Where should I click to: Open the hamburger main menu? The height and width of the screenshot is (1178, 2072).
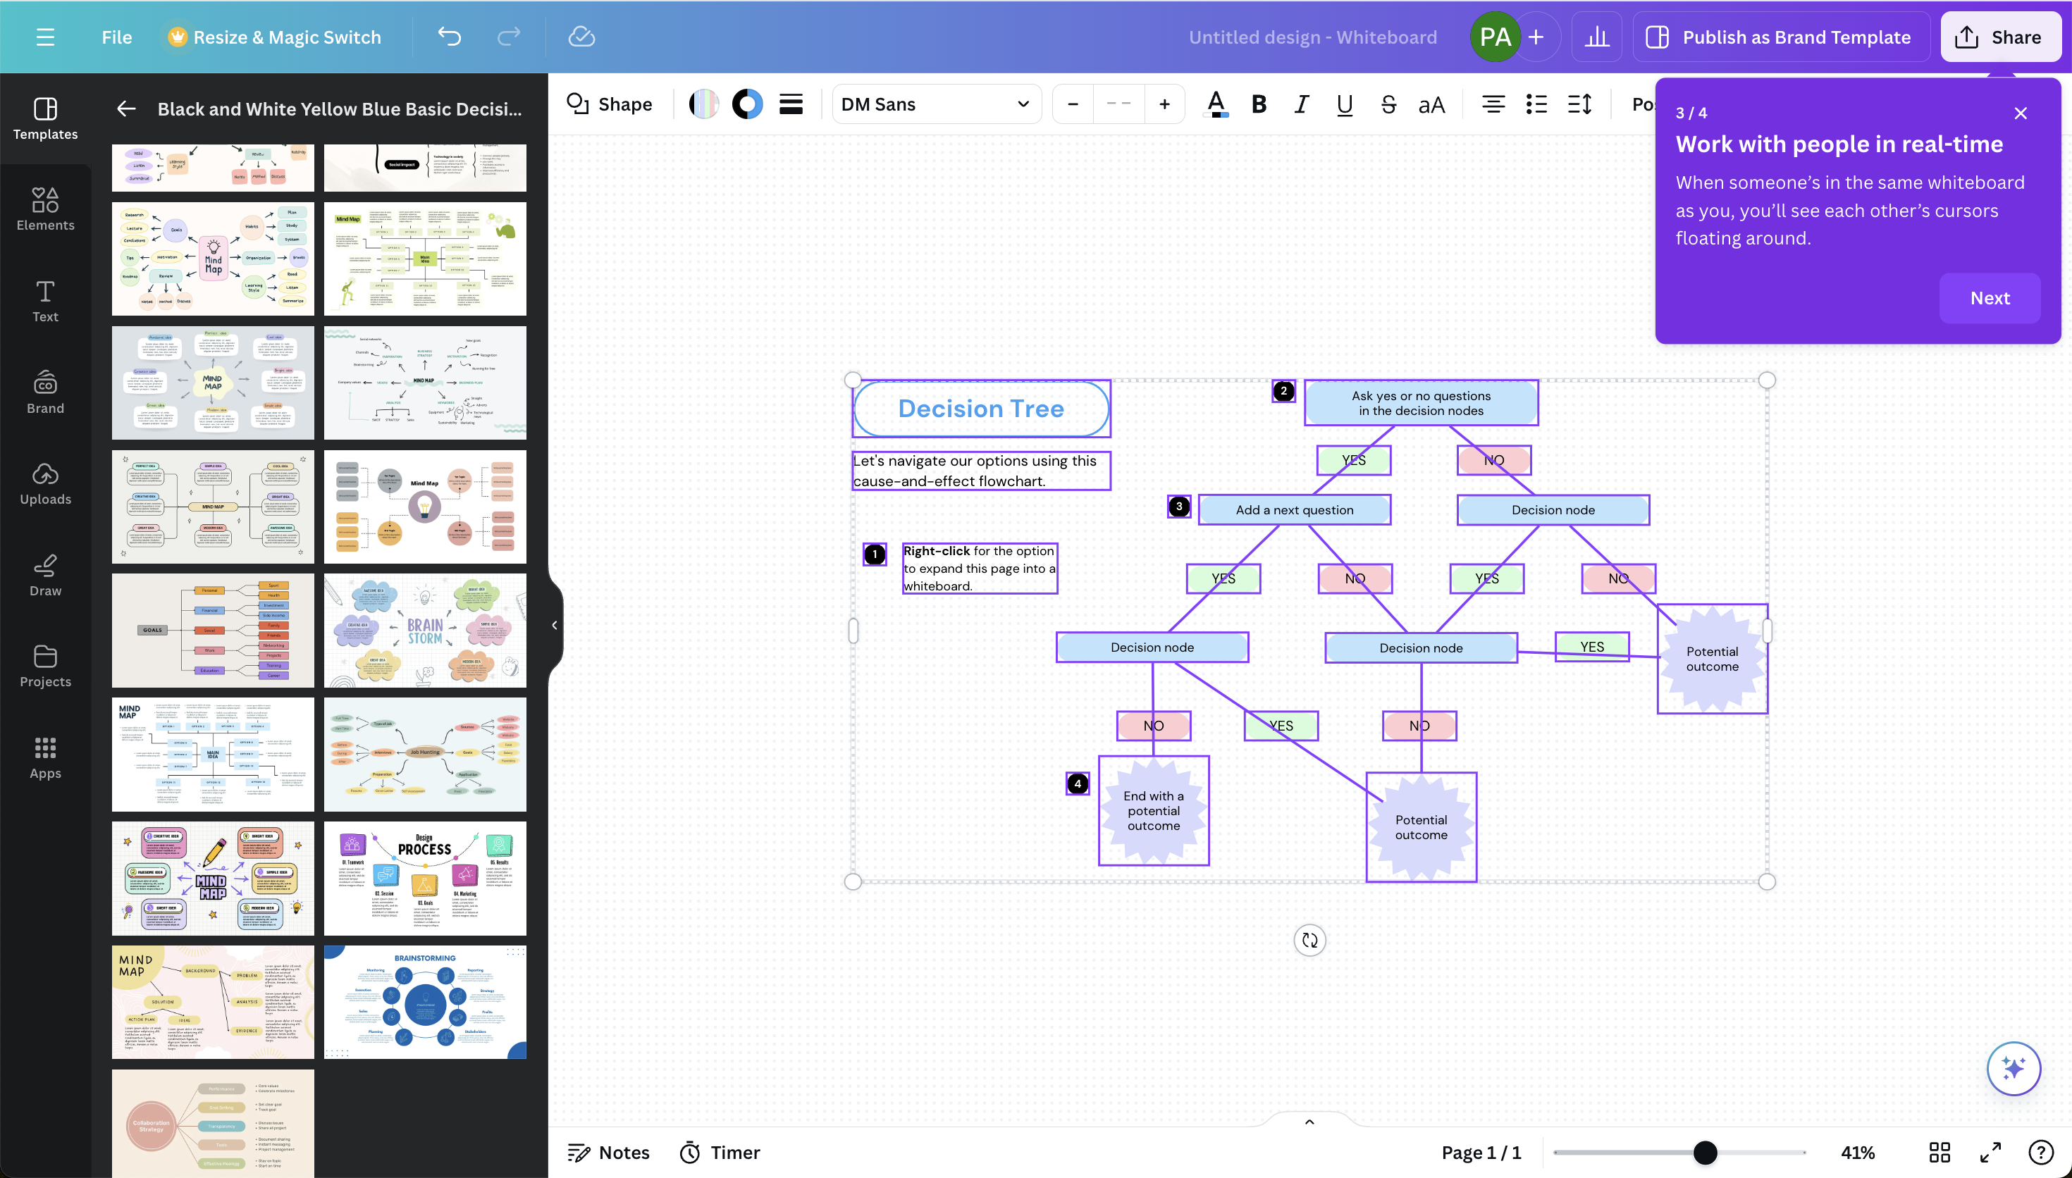point(45,37)
